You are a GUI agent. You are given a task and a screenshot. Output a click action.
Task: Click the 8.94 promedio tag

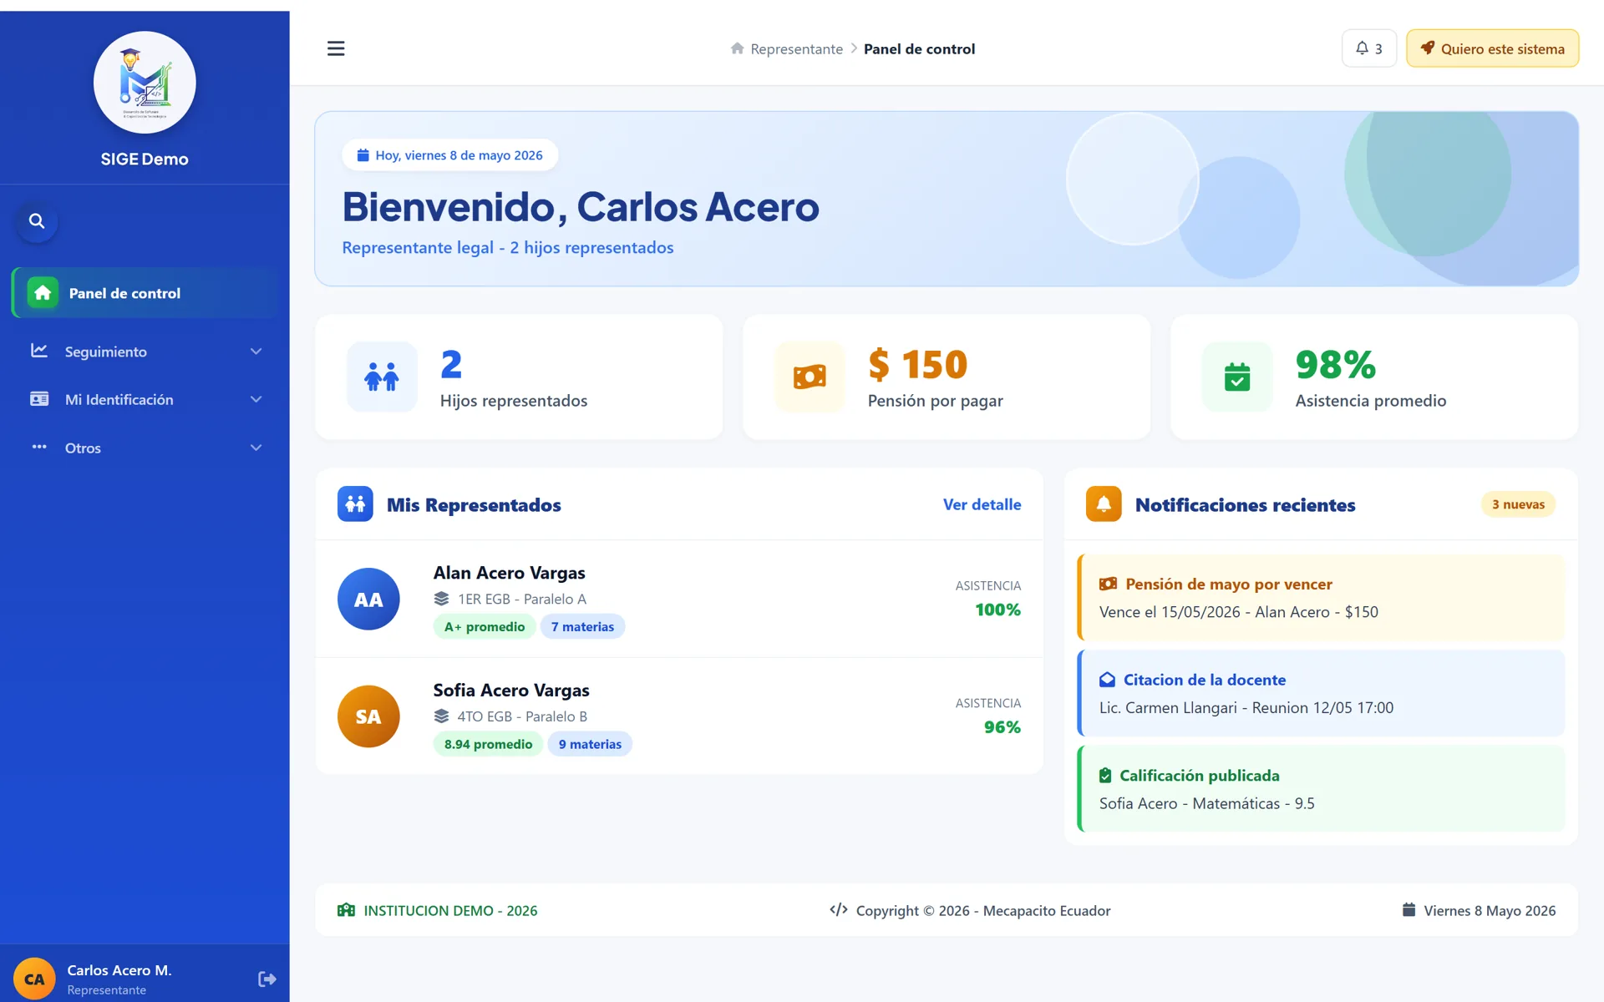[488, 744]
